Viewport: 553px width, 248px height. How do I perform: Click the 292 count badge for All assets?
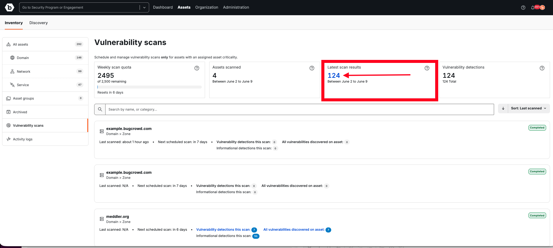[x=79, y=44]
